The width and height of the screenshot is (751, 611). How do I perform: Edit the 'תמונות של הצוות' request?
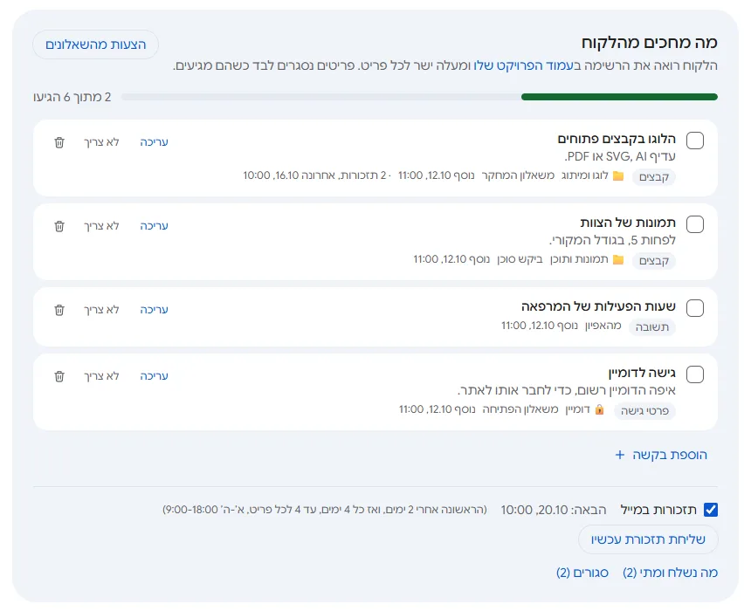[155, 226]
